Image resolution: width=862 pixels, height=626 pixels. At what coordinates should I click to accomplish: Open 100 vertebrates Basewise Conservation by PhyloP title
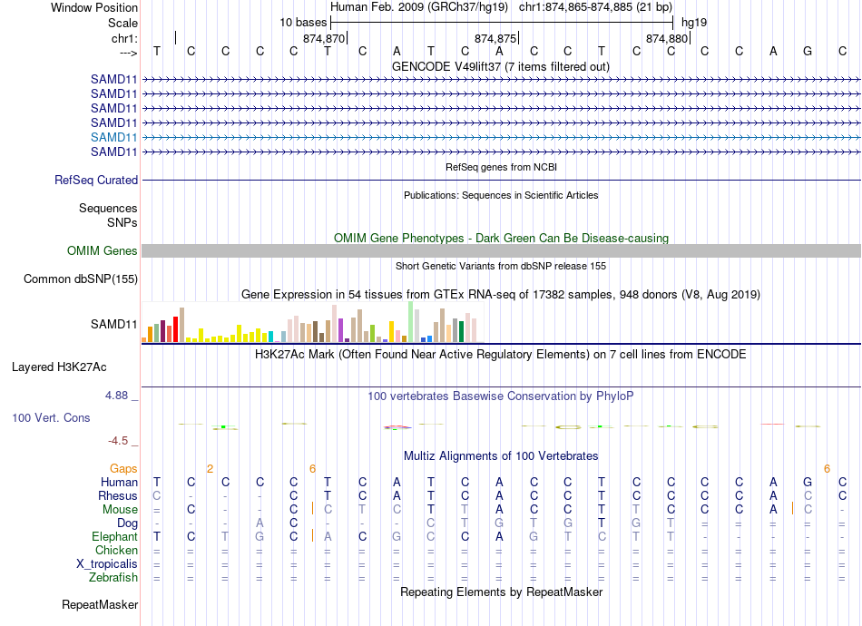(500, 396)
